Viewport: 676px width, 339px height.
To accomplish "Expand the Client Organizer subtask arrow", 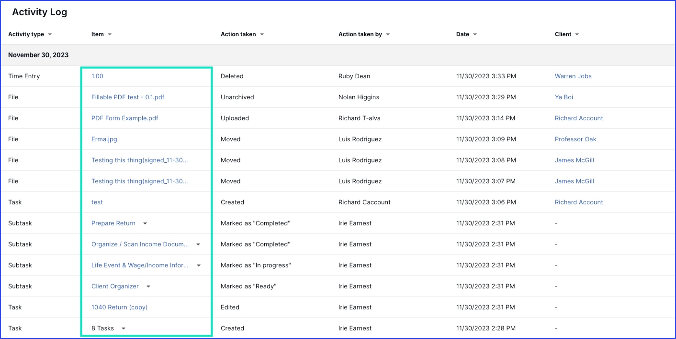I will click(148, 286).
